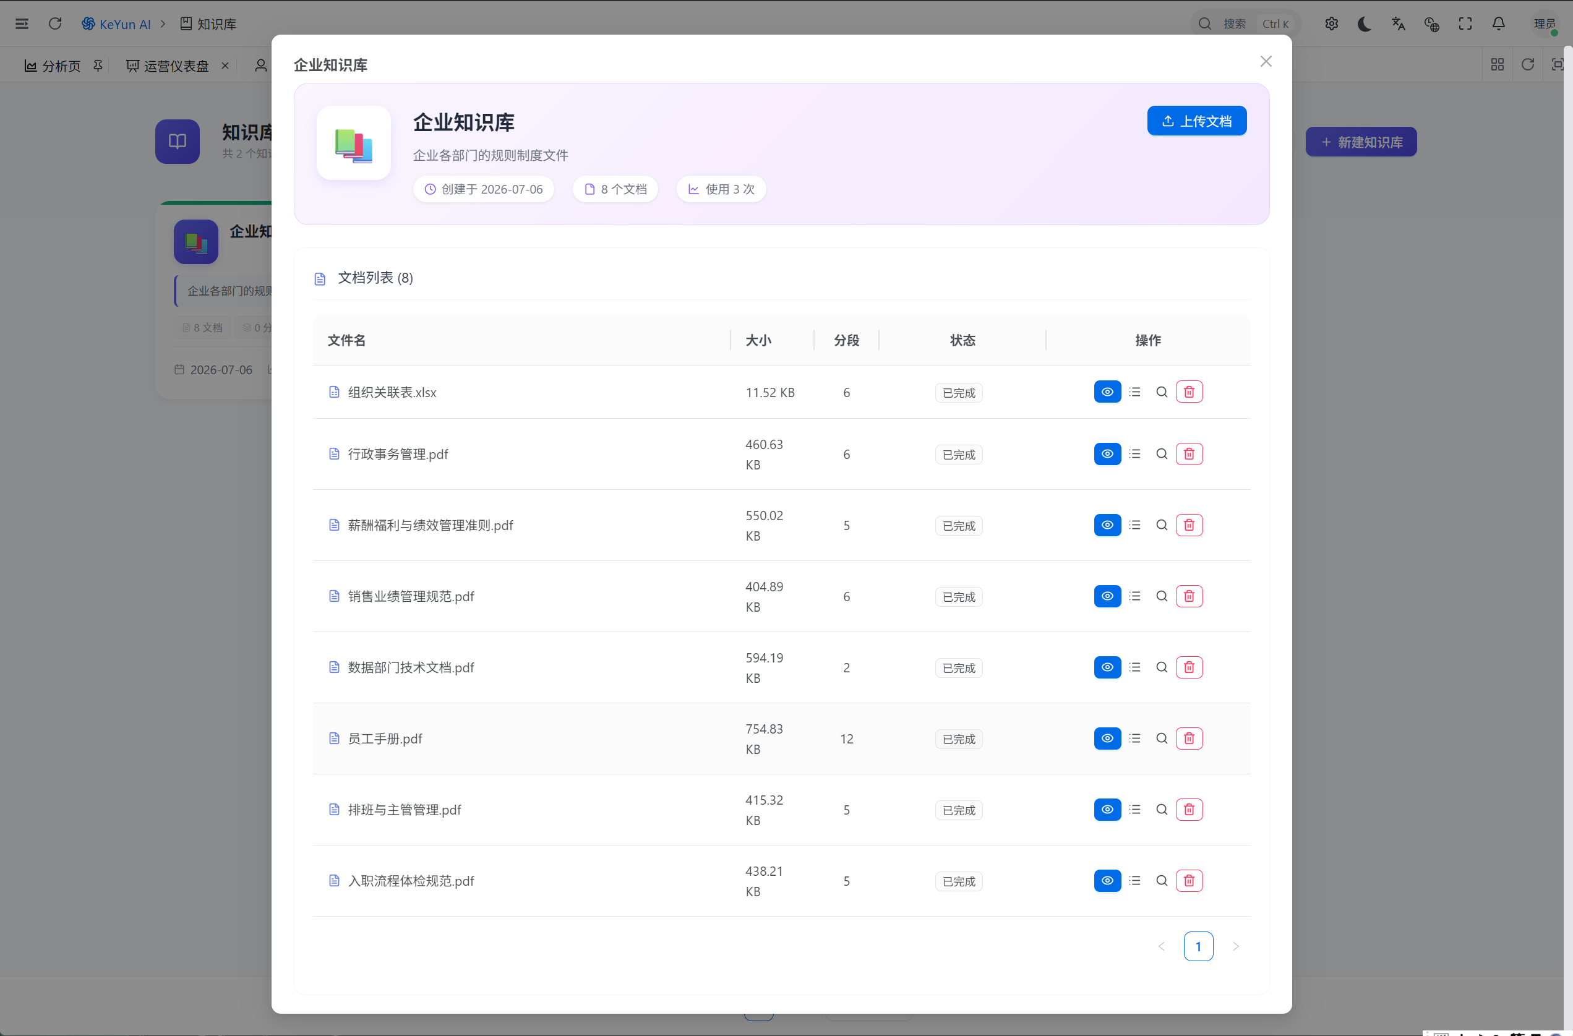Open the 知识库 breadcrumb item

[x=208, y=24]
